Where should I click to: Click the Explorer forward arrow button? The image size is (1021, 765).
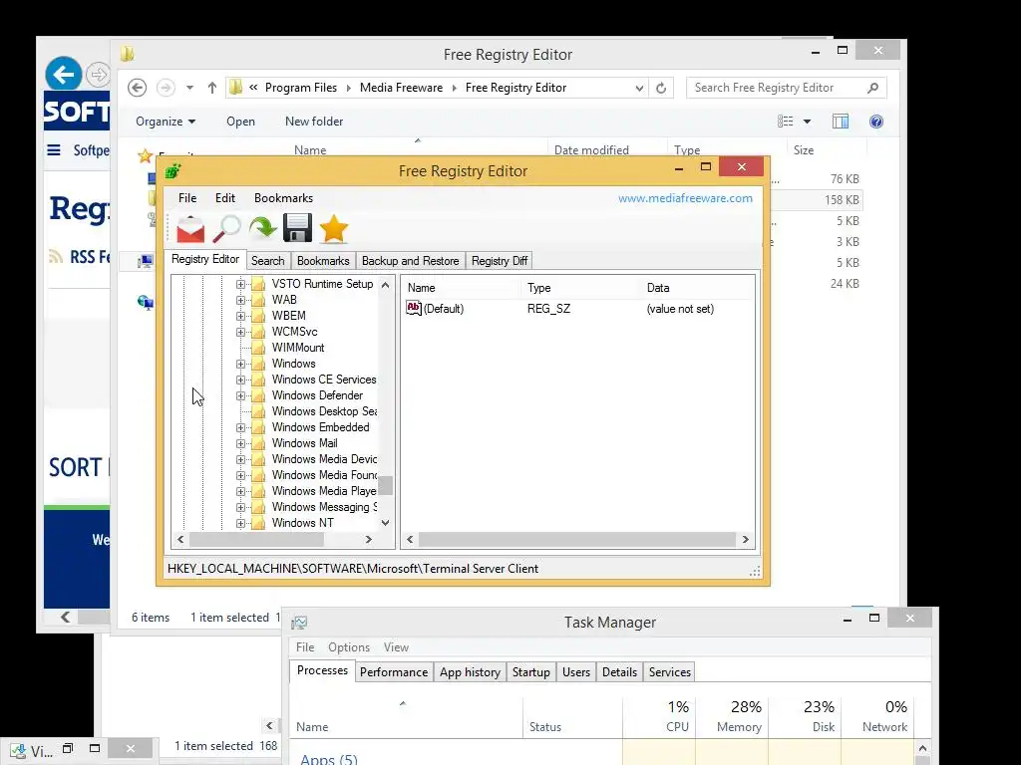(166, 88)
